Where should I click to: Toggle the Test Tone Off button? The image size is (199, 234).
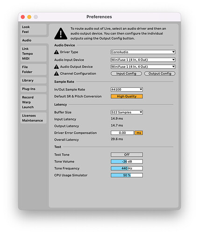click(127, 155)
